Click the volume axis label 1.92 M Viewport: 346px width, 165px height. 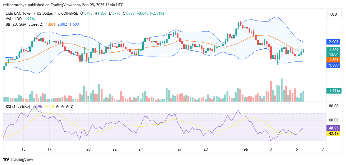[x=334, y=91]
